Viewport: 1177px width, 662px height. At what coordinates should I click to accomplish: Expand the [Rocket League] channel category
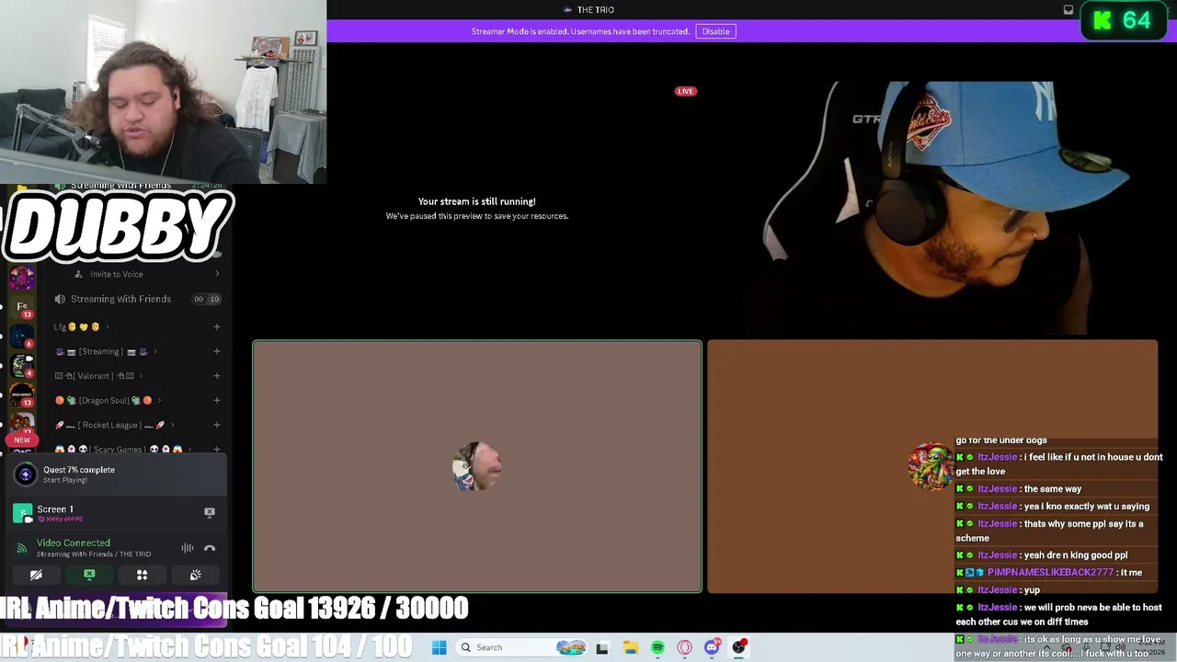(115, 425)
